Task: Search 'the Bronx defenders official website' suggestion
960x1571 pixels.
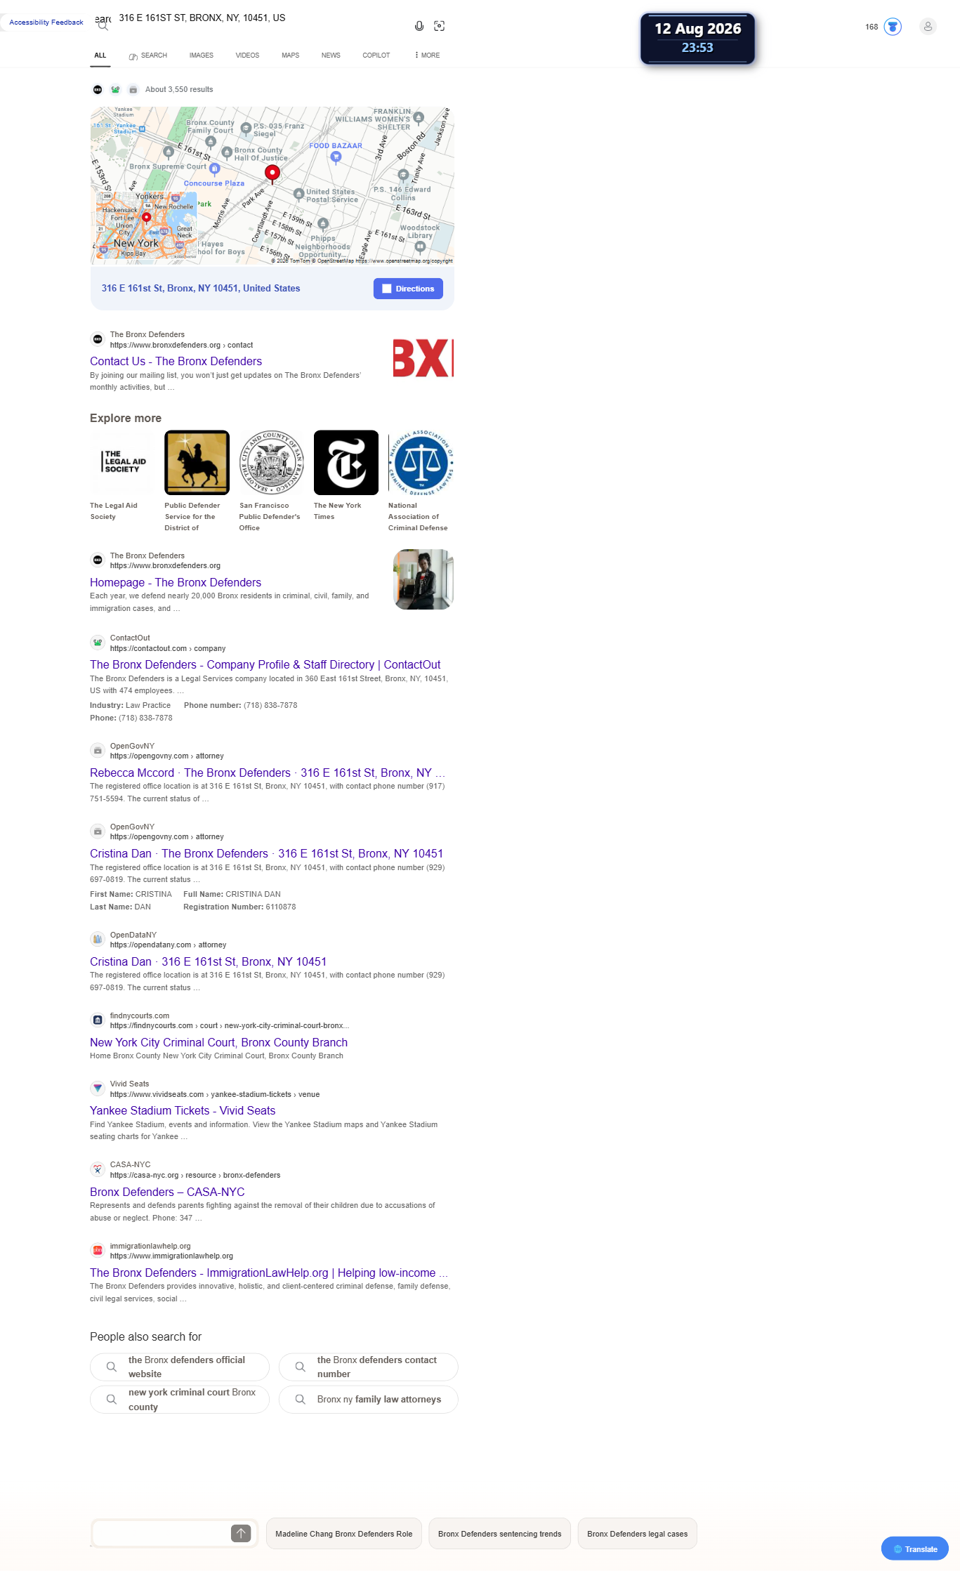Action: tap(180, 1367)
